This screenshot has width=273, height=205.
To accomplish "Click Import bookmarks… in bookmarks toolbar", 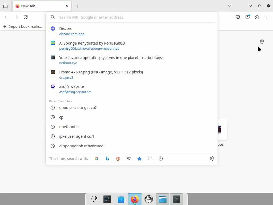I will click(x=23, y=26).
